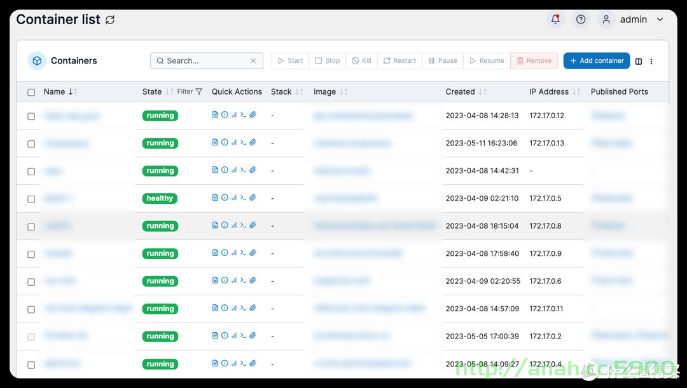Viewport: 687px width, 388px height.
Task: Click the Stop button
Action: (328, 61)
